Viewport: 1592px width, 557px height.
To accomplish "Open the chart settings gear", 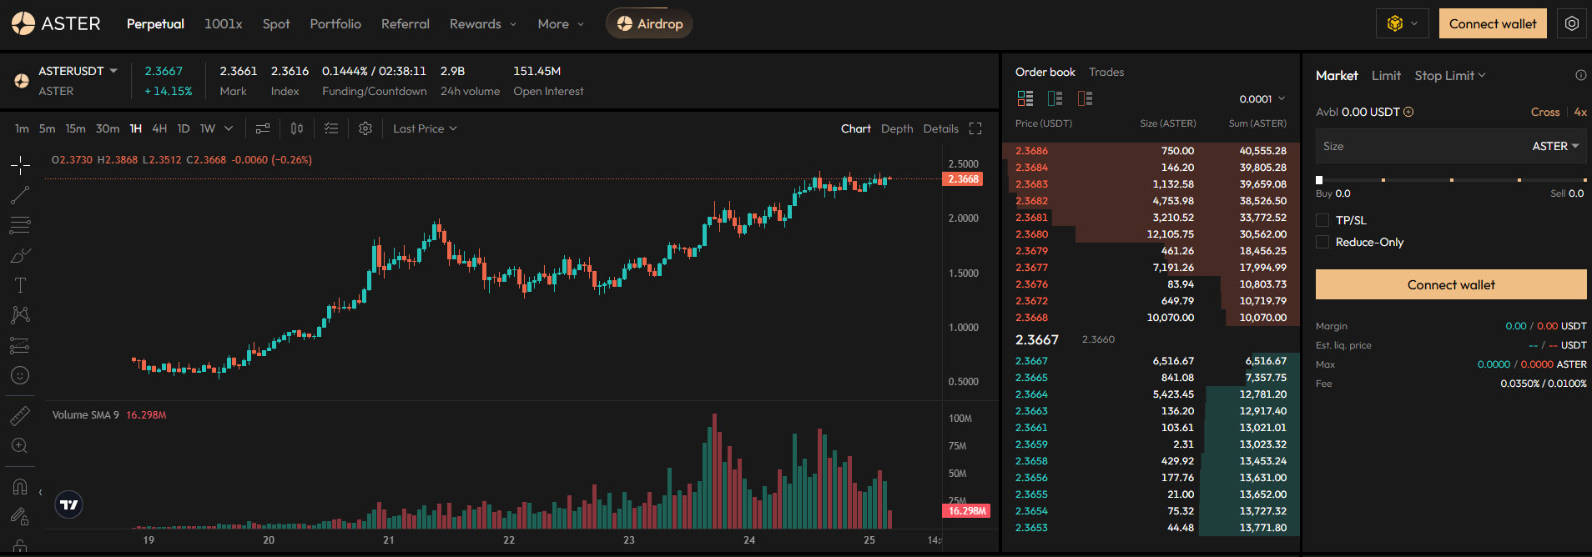I will (365, 128).
